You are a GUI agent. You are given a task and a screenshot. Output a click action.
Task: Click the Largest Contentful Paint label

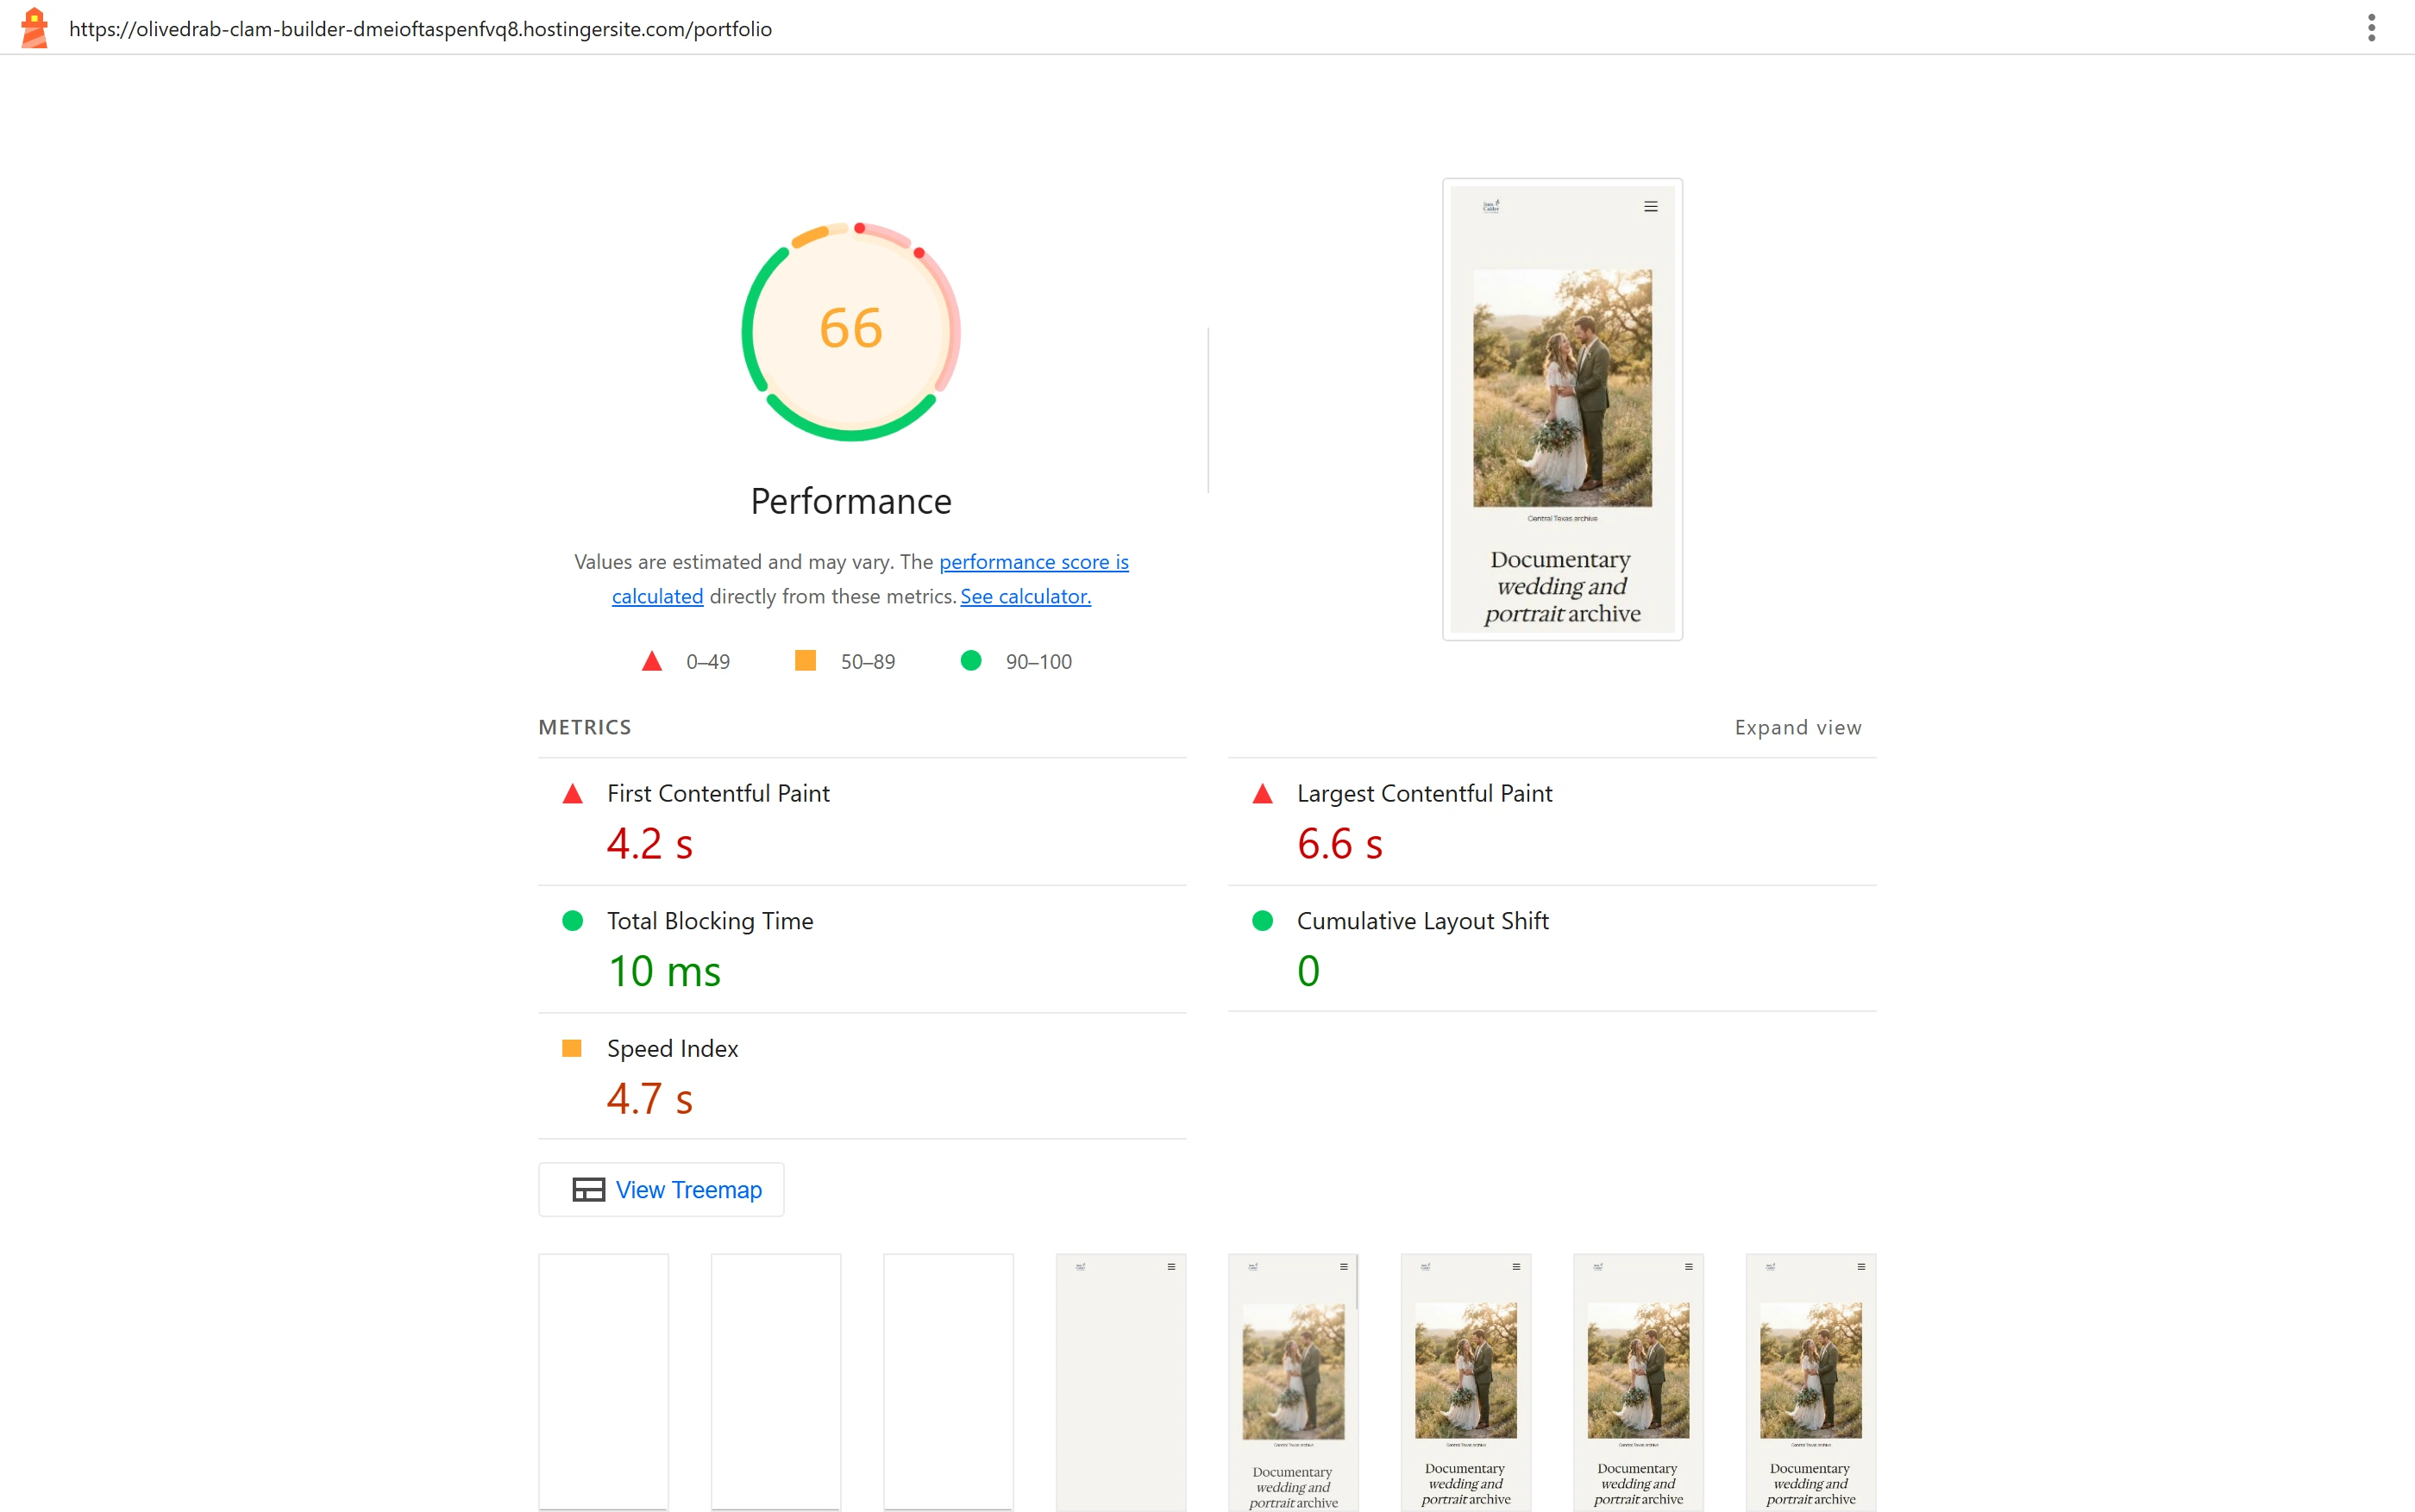pos(1425,793)
